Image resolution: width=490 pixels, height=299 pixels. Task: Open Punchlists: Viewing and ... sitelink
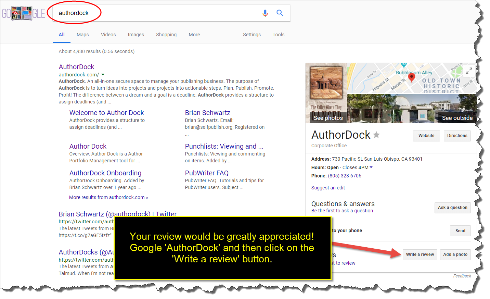[x=224, y=146]
